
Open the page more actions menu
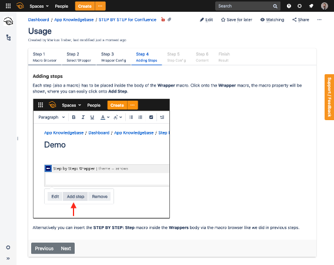[x=319, y=19]
